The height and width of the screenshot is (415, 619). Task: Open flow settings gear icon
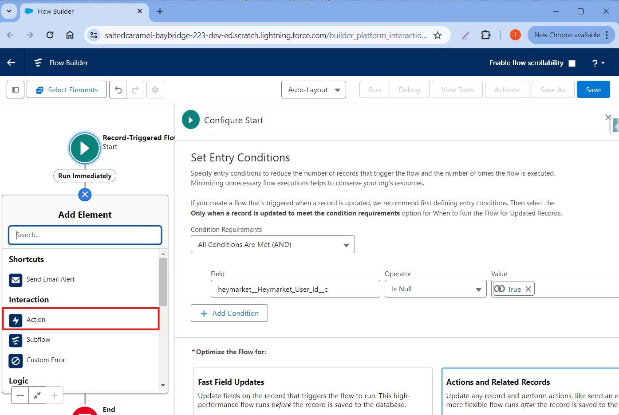pyautogui.click(x=155, y=90)
